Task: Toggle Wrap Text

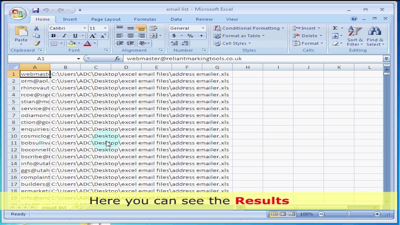Action: click(153, 28)
